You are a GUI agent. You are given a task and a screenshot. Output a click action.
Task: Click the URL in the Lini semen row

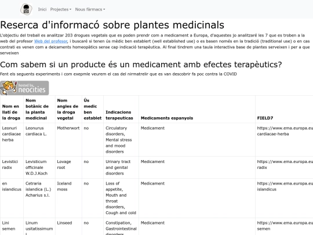pyautogui.click(x=284, y=226)
